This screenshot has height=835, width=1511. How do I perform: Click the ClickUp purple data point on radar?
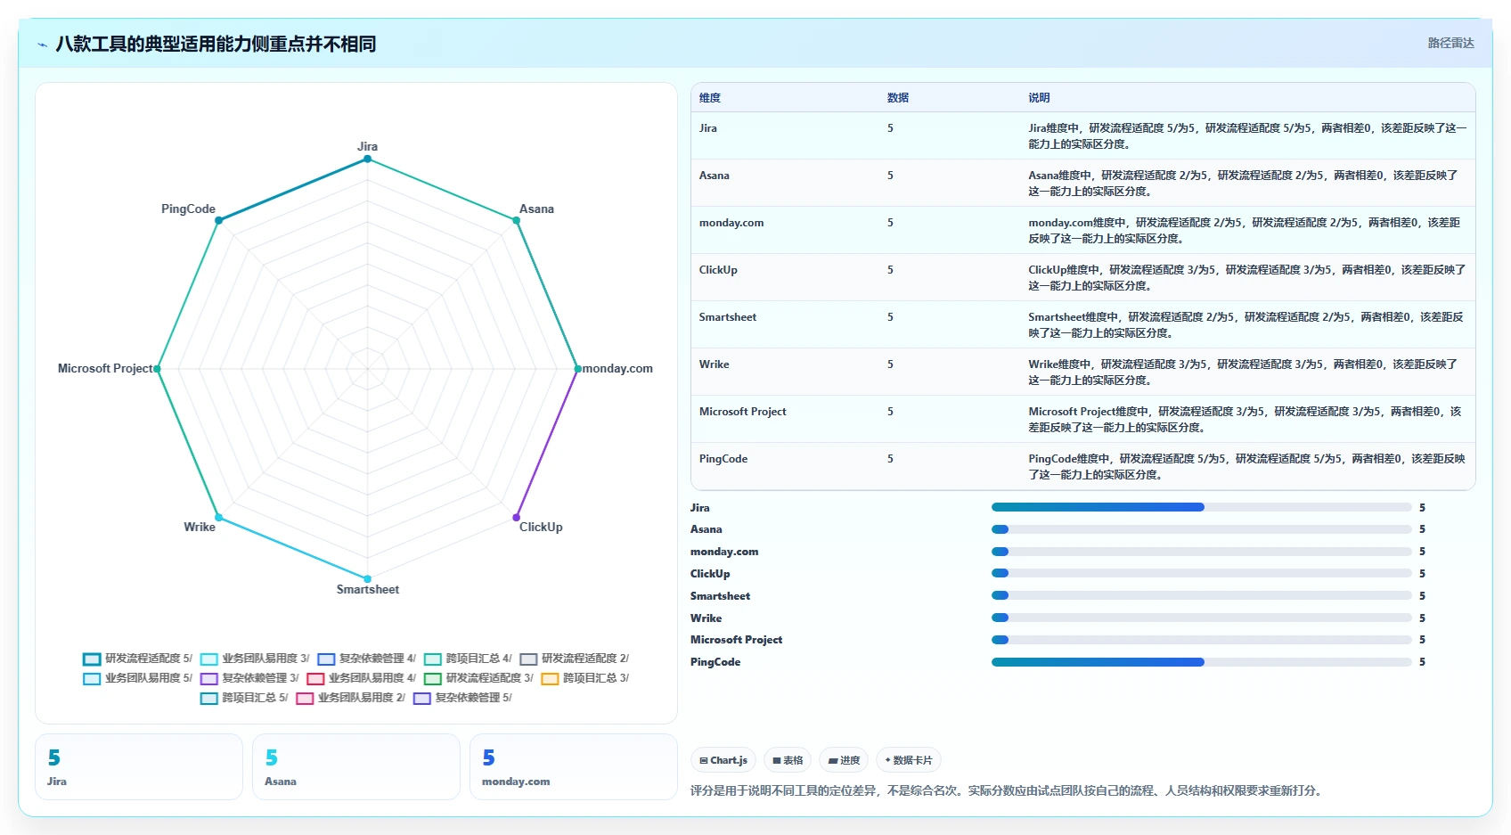[x=516, y=518]
